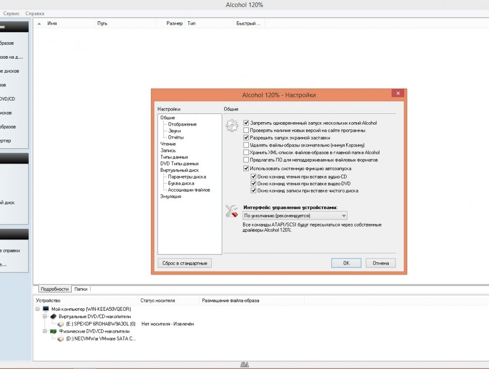This screenshot has height=369, width=489.
Task: Toggle Разрешить запуск экранной заставки
Action: point(246,138)
